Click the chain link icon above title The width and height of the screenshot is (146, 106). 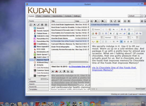115,21
